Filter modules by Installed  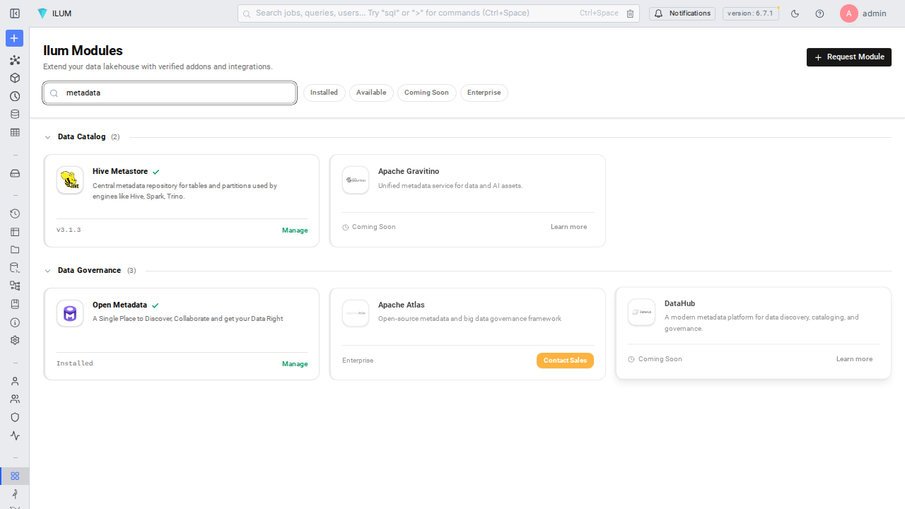tap(324, 93)
